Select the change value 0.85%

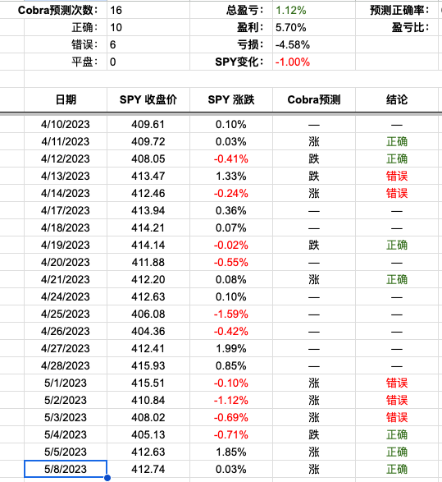click(231, 365)
